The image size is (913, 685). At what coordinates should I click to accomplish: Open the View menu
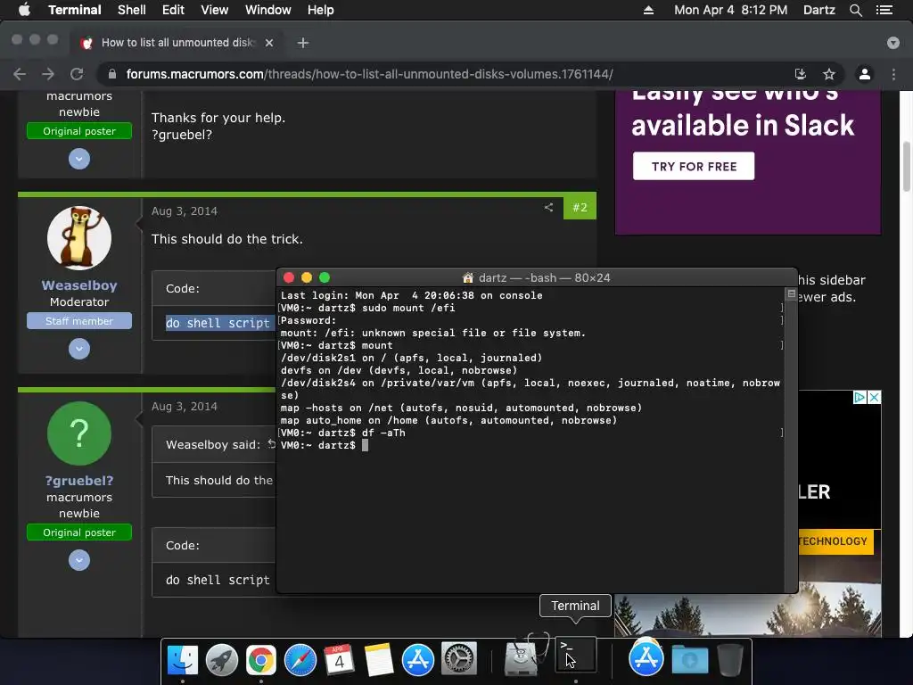(x=214, y=10)
